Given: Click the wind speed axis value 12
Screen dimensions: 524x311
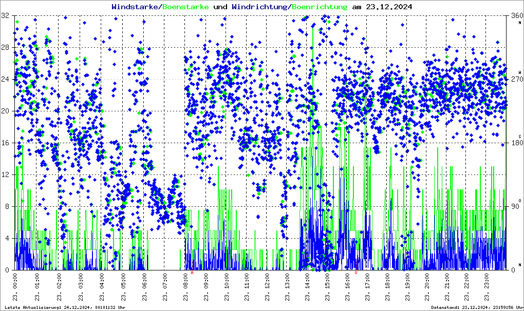Looking at the screenshot, I should click(x=5, y=175).
